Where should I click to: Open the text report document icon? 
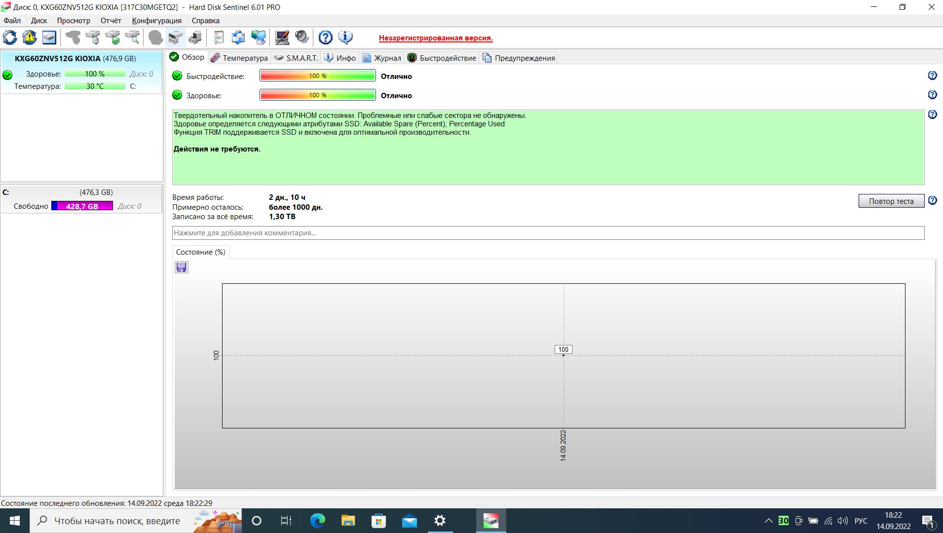pos(219,38)
